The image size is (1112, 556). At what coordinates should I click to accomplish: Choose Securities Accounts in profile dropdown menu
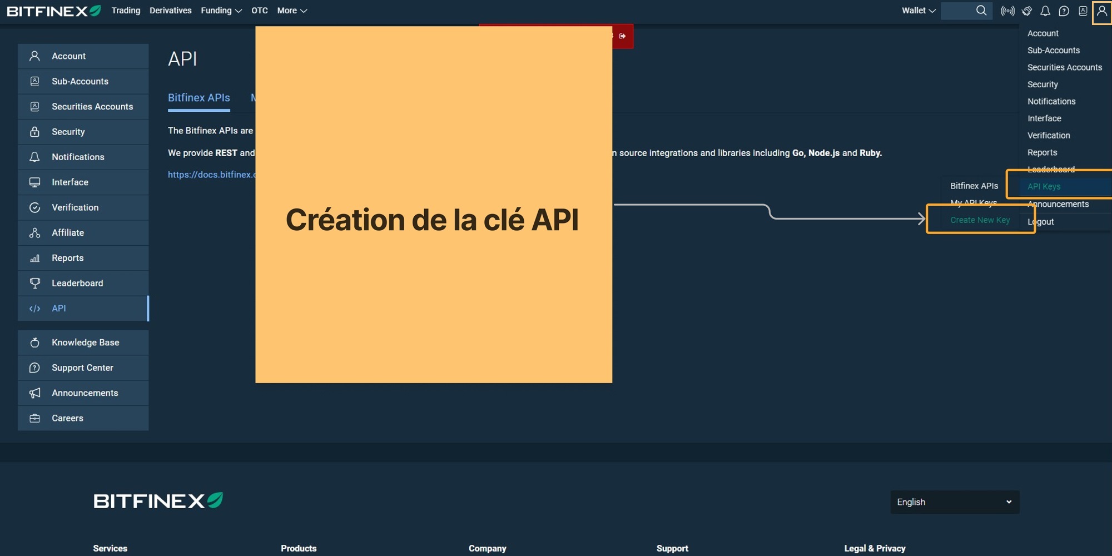(1065, 67)
